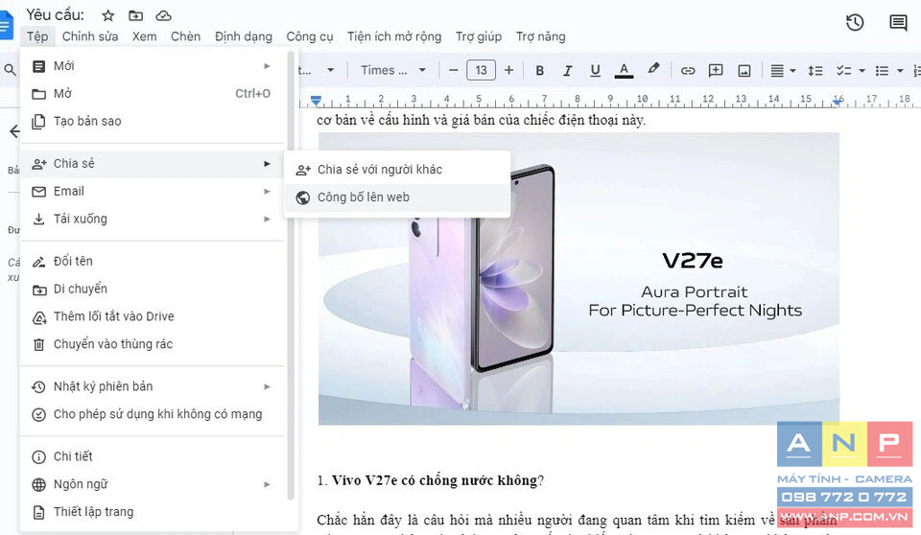Open the text color picker
This screenshot has width=921, height=535.
pyautogui.click(x=624, y=71)
